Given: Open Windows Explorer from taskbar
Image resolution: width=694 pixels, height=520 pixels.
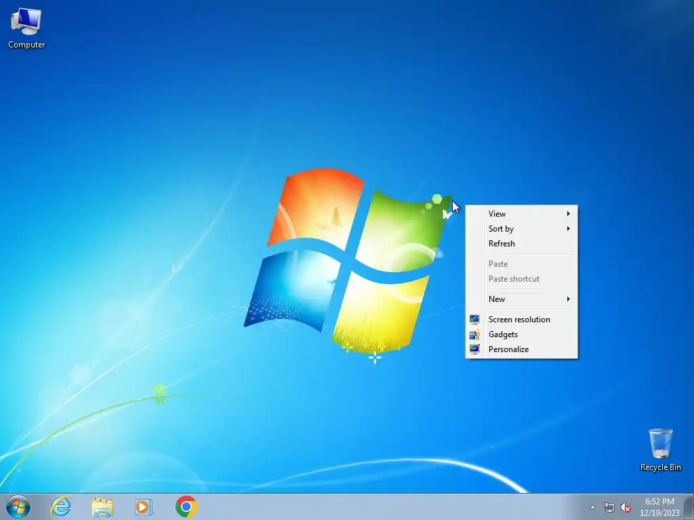Looking at the screenshot, I should pyautogui.click(x=102, y=506).
